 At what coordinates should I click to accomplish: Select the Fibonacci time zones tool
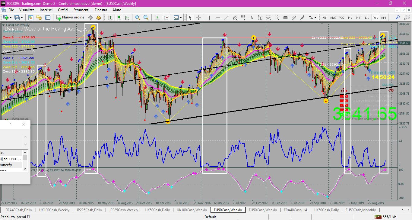pos(277,18)
